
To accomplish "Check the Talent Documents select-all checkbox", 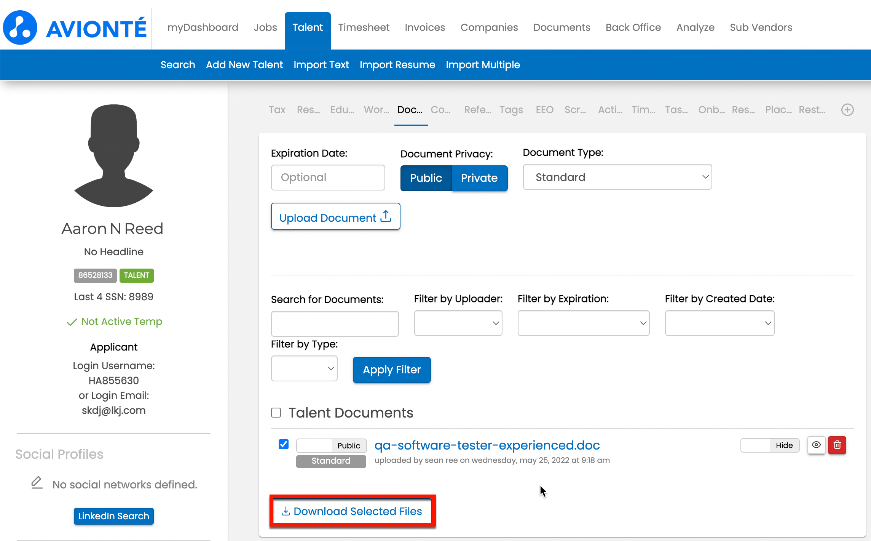I will tap(276, 413).
